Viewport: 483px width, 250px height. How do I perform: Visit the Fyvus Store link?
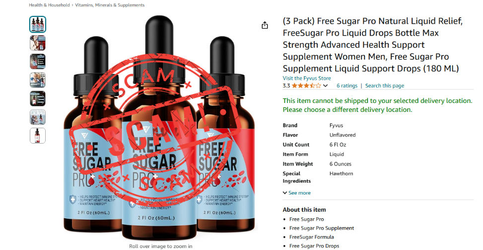(x=307, y=78)
